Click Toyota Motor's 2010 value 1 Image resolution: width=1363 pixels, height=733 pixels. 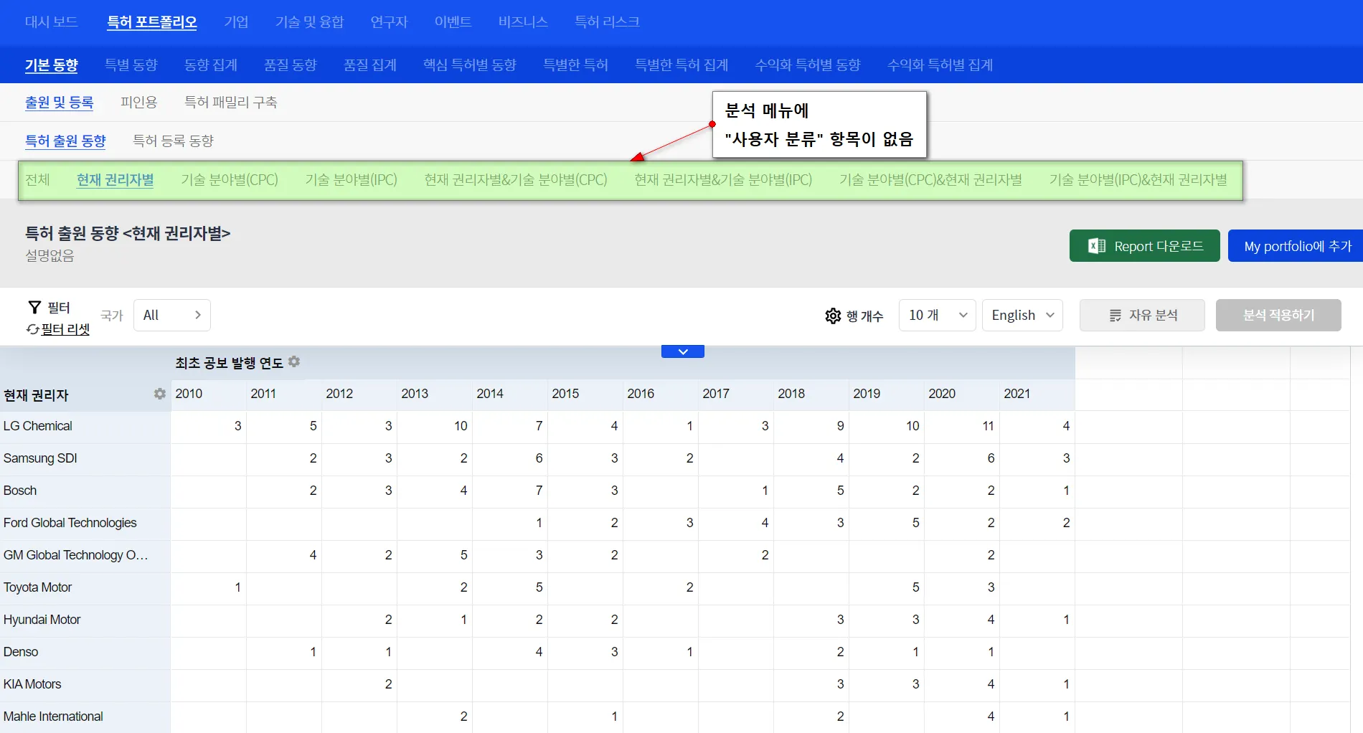pyautogui.click(x=237, y=587)
